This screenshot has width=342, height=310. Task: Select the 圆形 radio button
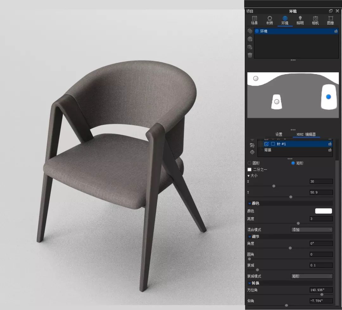click(x=249, y=163)
